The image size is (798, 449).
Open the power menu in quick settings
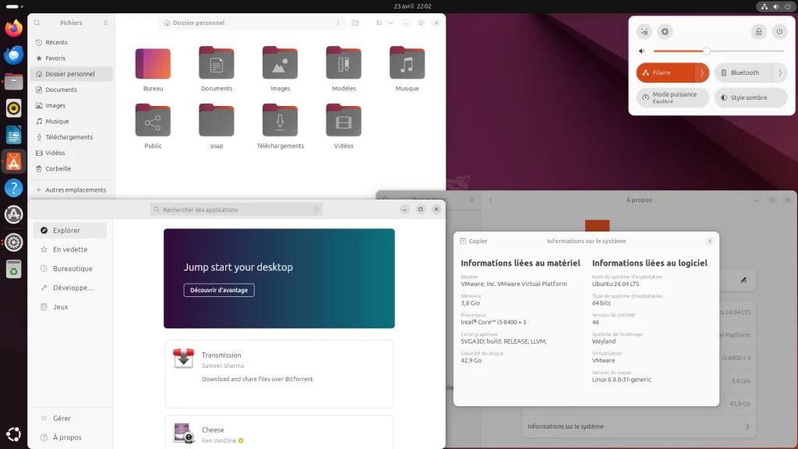pos(779,31)
